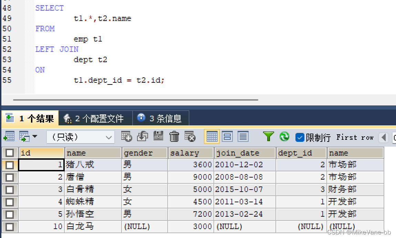Select the 白骨精 name cell
Viewport: 396px width, 238px height.
point(93,190)
